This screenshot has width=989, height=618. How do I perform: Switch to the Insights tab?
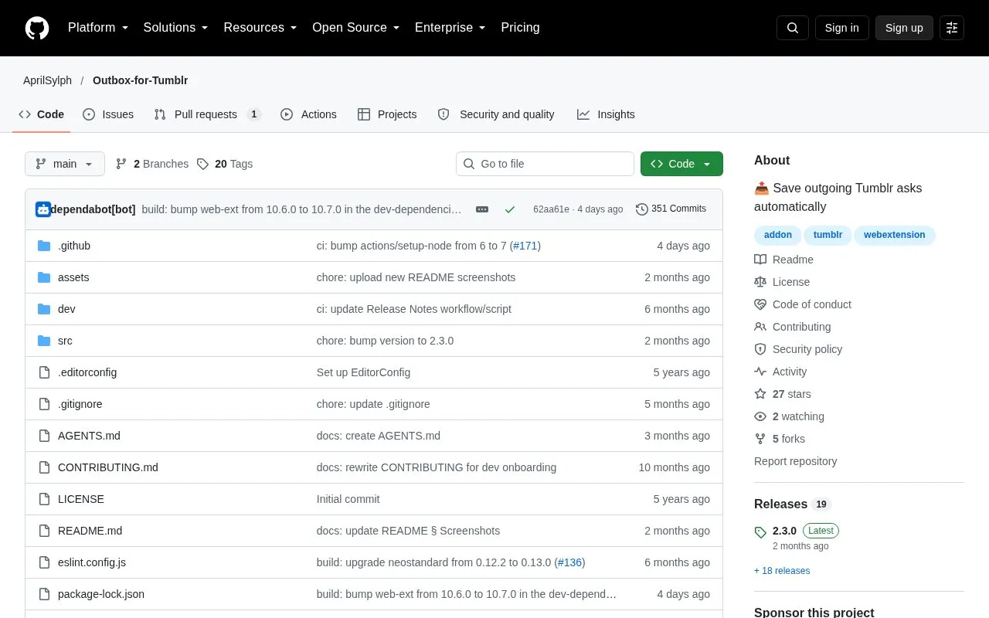pos(606,114)
